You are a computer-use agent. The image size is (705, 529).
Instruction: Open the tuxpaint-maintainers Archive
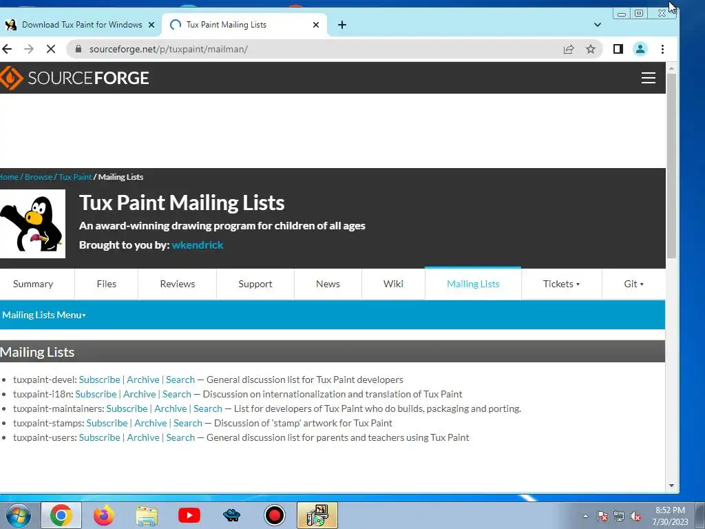[x=171, y=408]
